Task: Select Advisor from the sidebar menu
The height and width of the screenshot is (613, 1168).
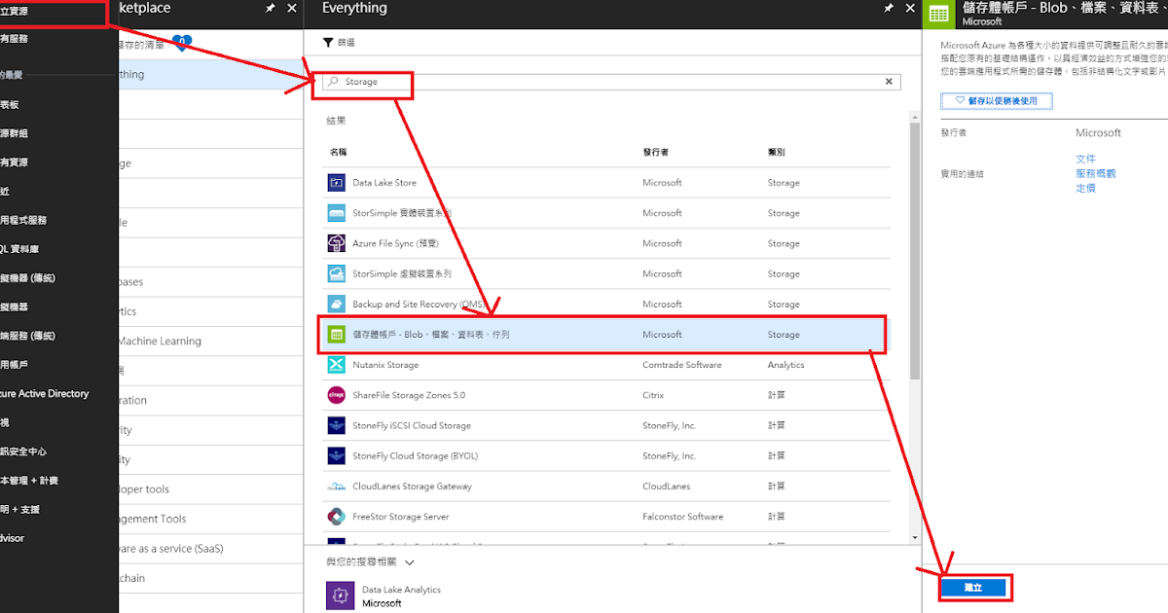Action: tap(14, 538)
